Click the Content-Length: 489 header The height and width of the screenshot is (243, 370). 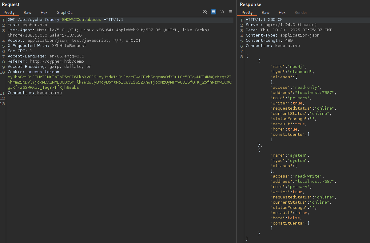point(269,41)
